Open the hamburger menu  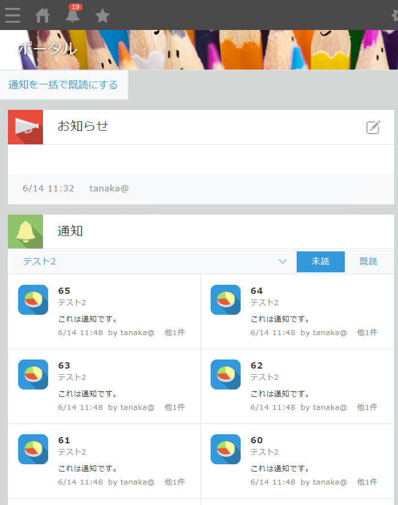point(12,15)
